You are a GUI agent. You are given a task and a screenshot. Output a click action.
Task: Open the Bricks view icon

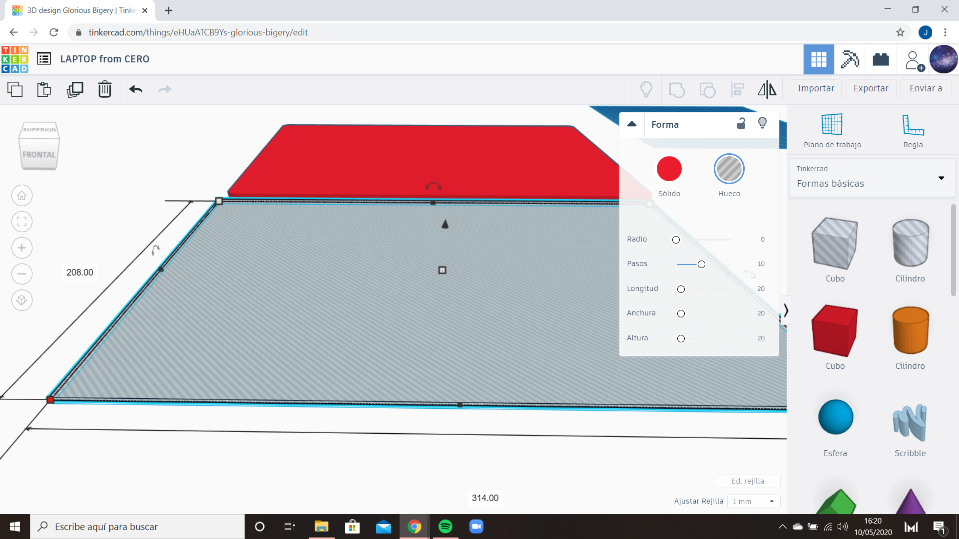click(881, 59)
